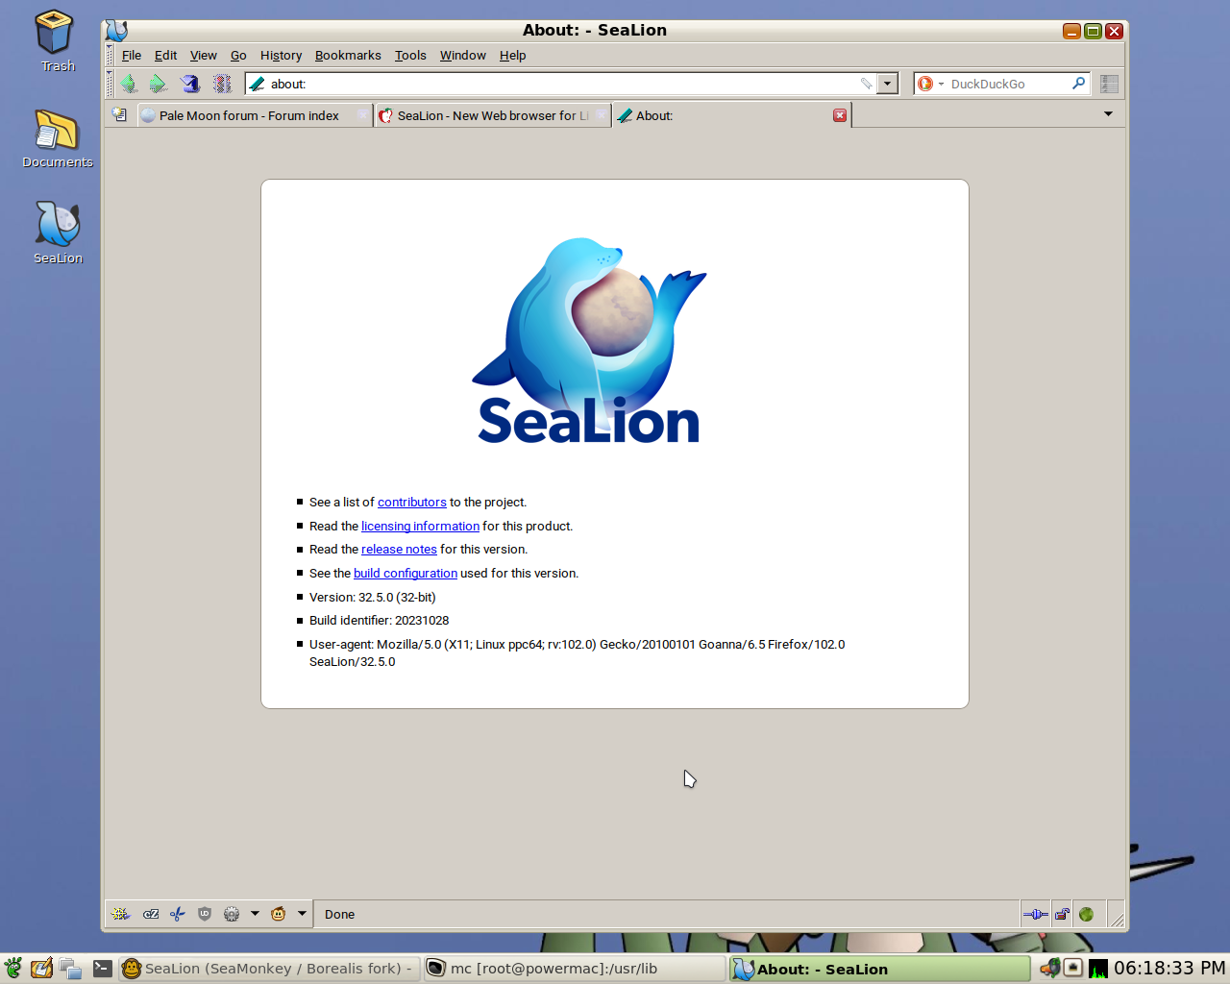The width and height of the screenshot is (1230, 984).
Task: Open the search engine selector dropdown
Action: coord(930,84)
